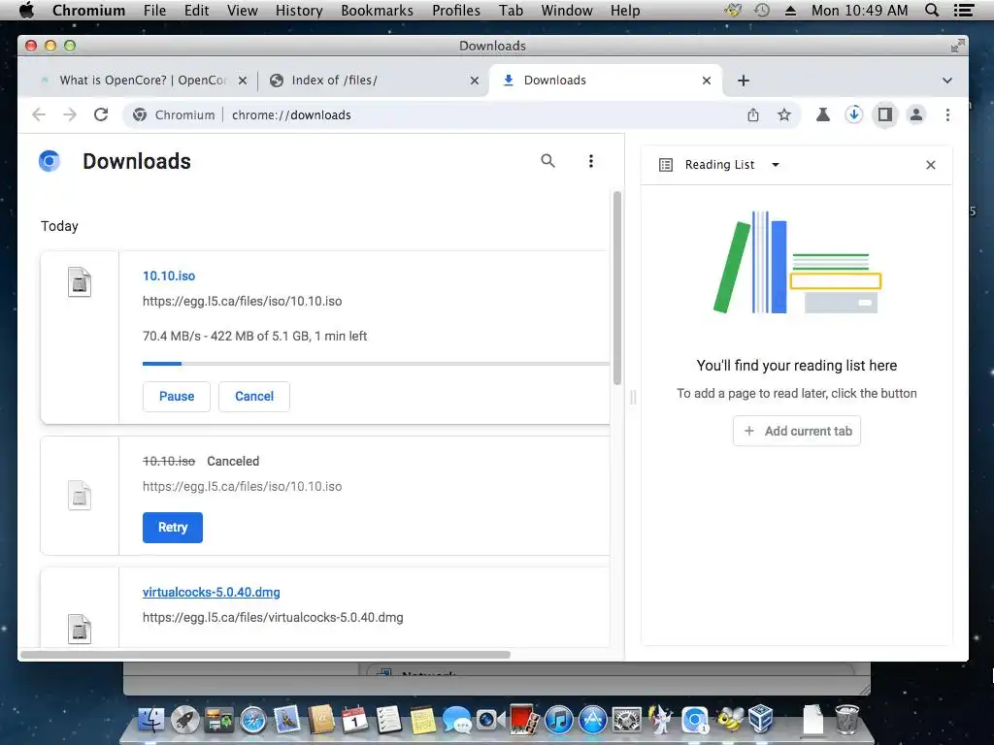The width and height of the screenshot is (994, 745).
Task: Open the Window menu
Action: 567,10
